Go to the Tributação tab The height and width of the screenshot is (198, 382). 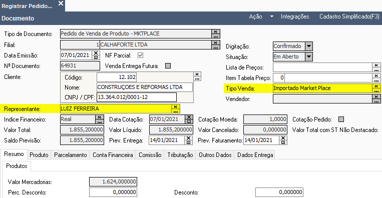point(180,155)
